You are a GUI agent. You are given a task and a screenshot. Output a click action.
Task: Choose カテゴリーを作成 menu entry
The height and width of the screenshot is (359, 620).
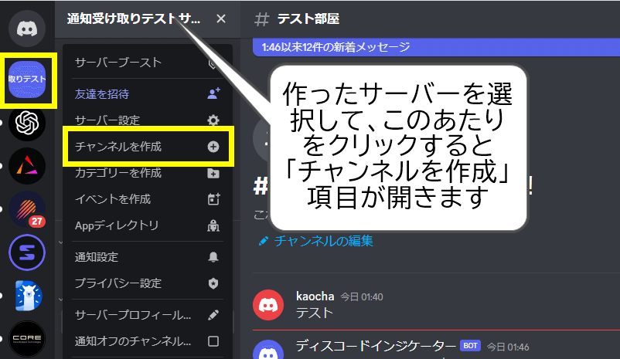(x=148, y=173)
